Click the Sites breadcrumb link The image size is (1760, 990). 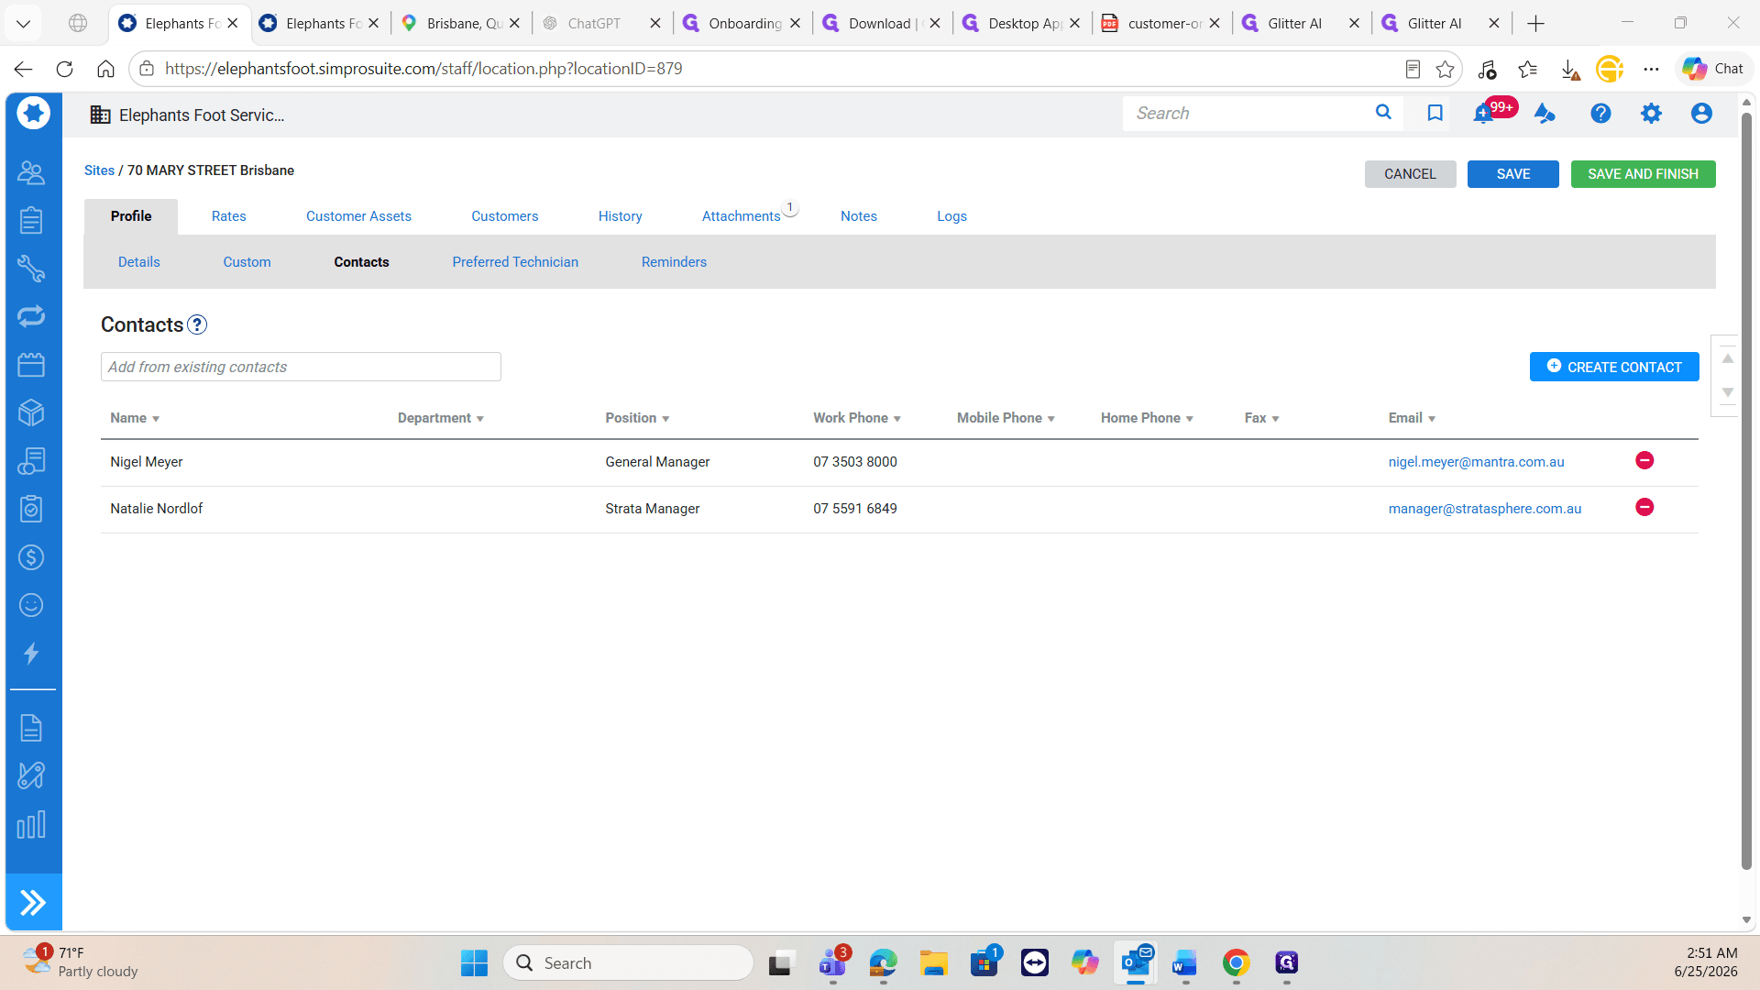pos(99,170)
